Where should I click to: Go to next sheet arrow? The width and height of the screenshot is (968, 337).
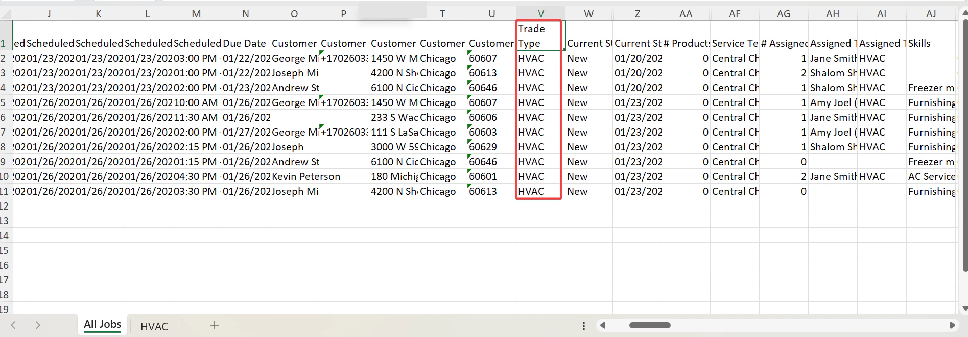pyautogui.click(x=38, y=325)
